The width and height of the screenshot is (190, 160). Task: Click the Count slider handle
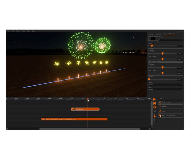[x=152, y=46]
